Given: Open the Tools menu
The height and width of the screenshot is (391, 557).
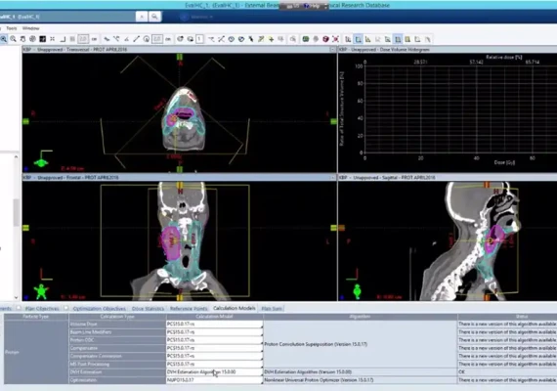Looking at the screenshot, I should (12, 28).
